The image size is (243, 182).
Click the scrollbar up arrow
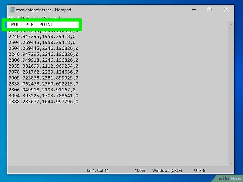231,25
